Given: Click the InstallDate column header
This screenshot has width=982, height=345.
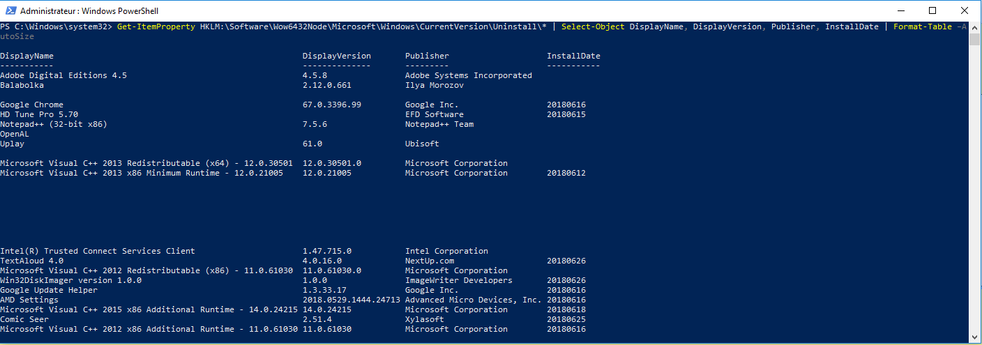Looking at the screenshot, I should [x=573, y=56].
